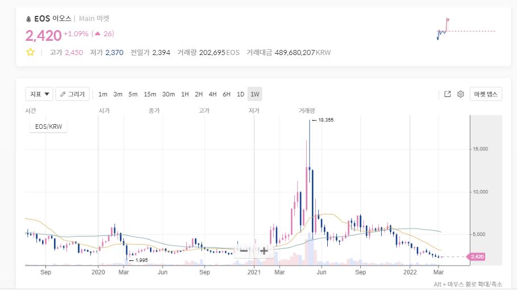The width and height of the screenshot is (517, 291).
Task: Switch chart to 4H interval
Action: (x=212, y=94)
